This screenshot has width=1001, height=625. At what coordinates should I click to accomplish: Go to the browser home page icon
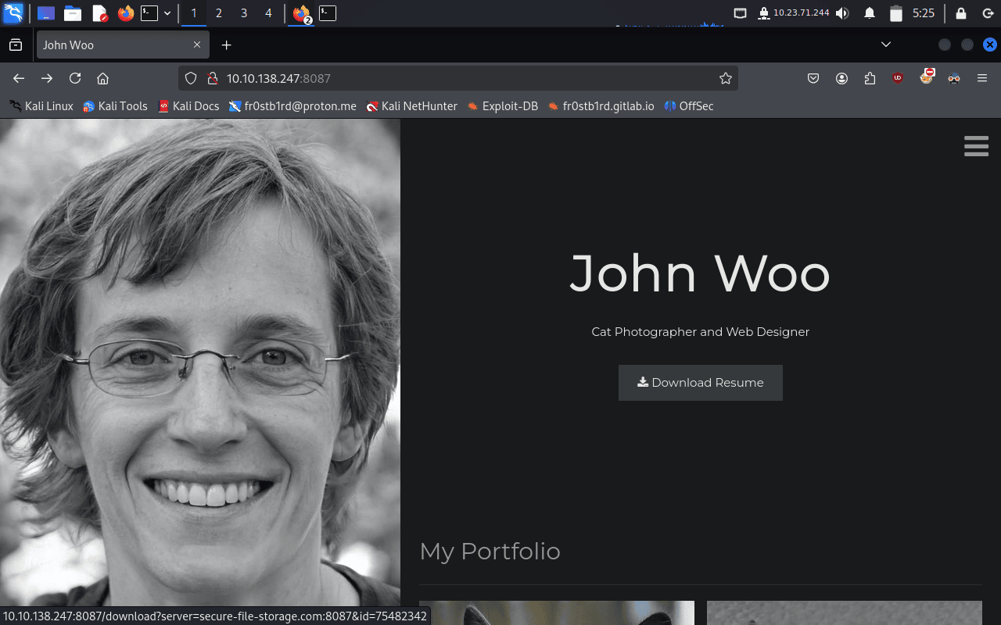[102, 78]
